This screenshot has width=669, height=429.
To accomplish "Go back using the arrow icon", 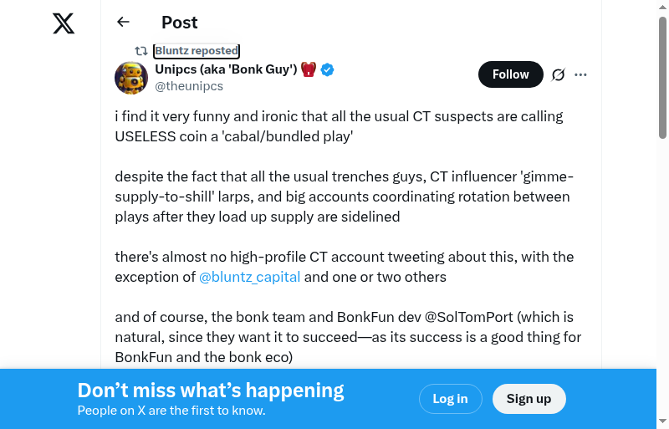I will (124, 23).
